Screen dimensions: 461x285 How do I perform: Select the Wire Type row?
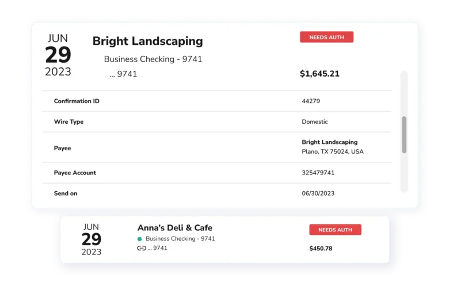(216, 121)
